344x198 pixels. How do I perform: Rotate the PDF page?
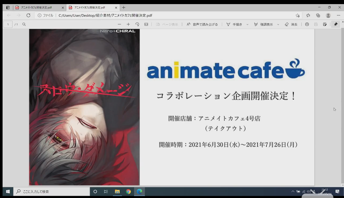(x=137, y=24)
